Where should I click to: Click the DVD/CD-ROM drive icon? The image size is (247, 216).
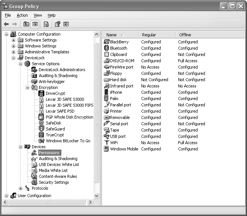[107, 60]
